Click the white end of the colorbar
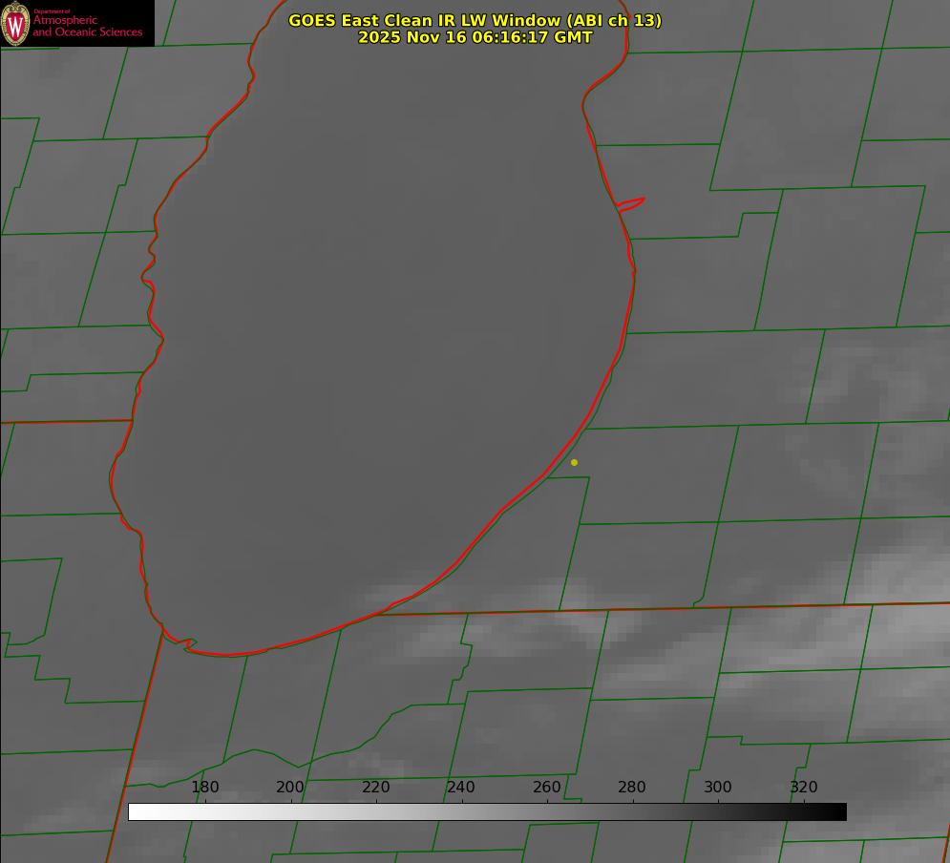 134,811
